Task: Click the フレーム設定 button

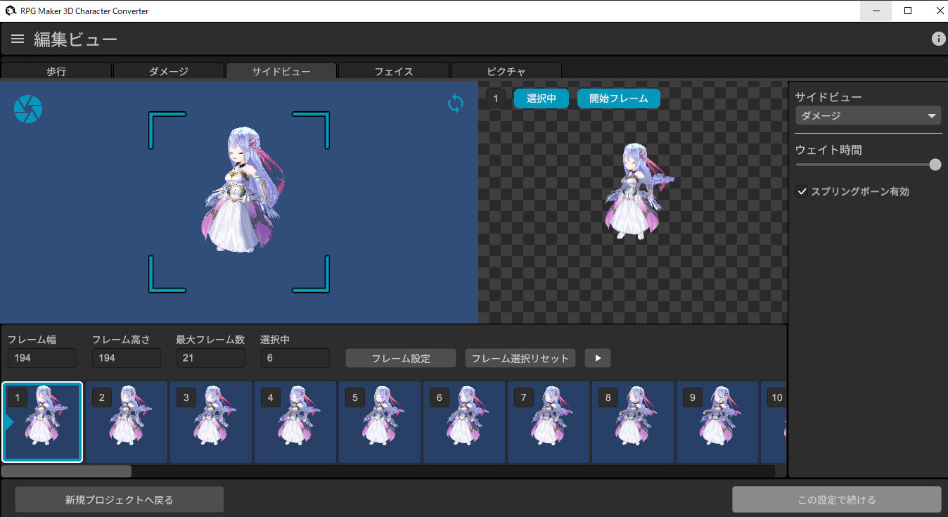Action: (401, 358)
